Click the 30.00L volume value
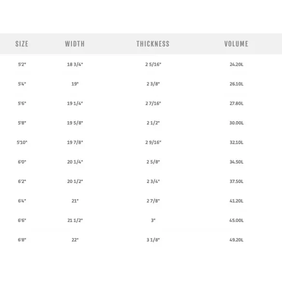Image resolution: width=282 pixels, height=282 pixels. [237, 123]
